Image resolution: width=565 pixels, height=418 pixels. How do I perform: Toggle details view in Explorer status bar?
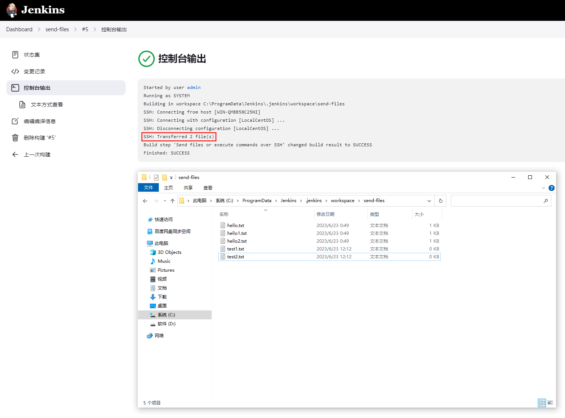point(542,403)
